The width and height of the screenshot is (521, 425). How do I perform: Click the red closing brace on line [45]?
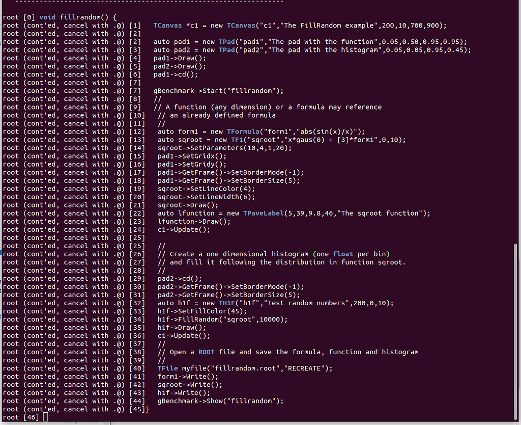coord(148,409)
